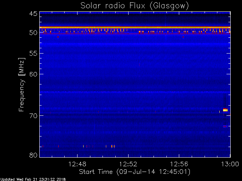
Task: Click the 45 frequency tick label
Action: 33,14
